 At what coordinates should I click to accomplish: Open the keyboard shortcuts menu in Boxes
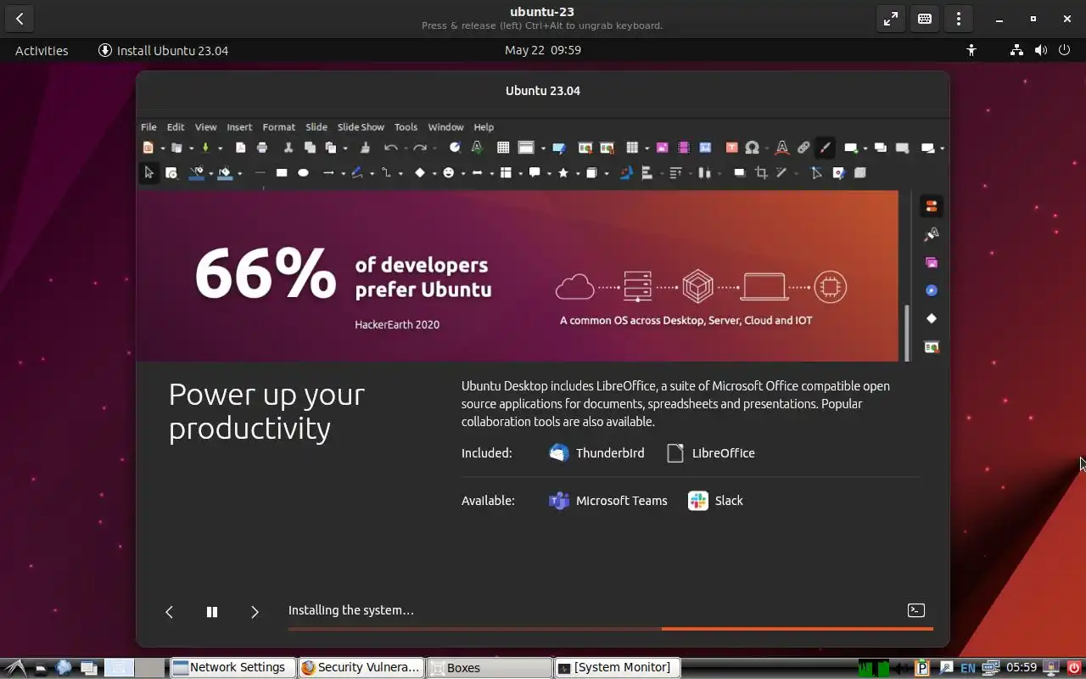click(x=925, y=19)
